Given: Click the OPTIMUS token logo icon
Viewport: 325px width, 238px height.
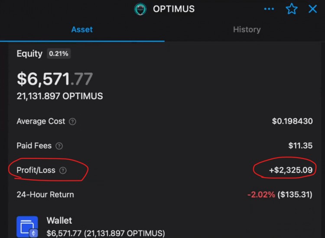Looking at the screenshot, I should point(140,9).
